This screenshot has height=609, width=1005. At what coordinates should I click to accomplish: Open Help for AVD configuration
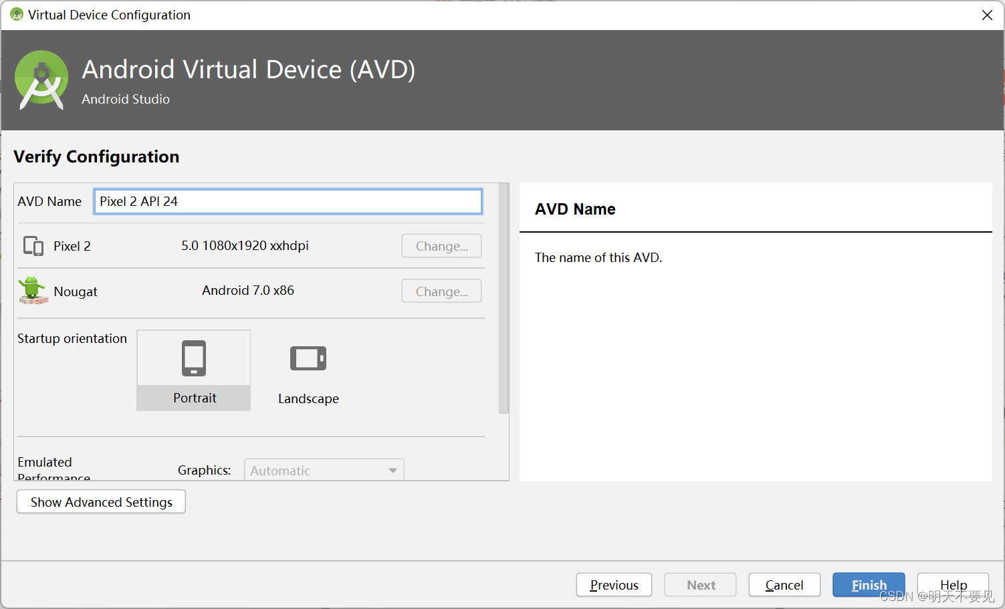953,585
